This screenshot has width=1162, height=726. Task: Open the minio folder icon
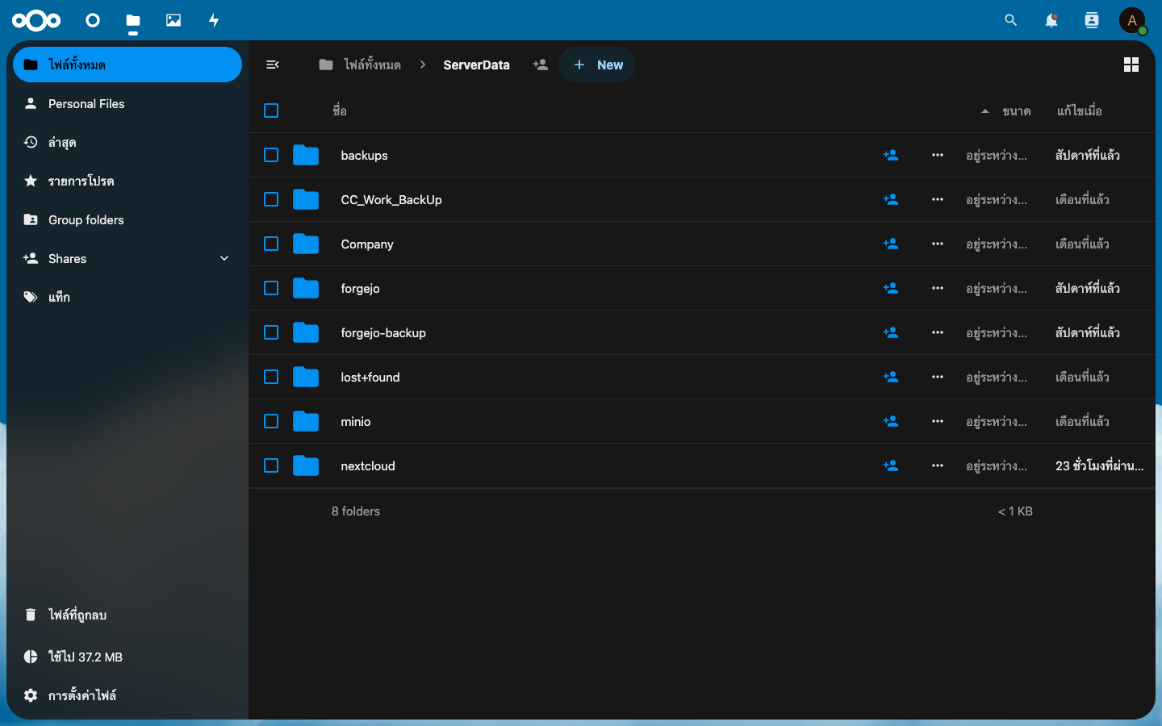coord(306,421)
